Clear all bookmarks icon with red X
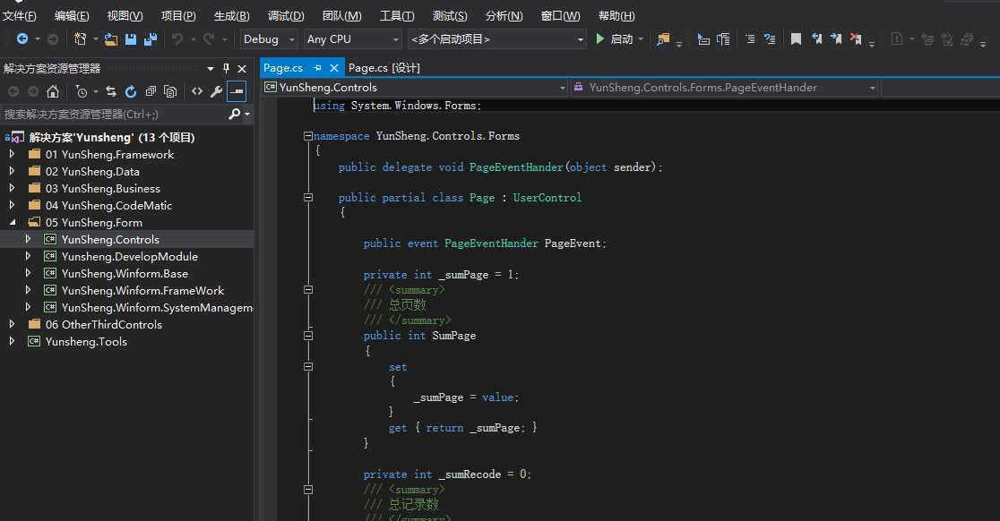The image size is (1000, 521). [x=855, y=39]
